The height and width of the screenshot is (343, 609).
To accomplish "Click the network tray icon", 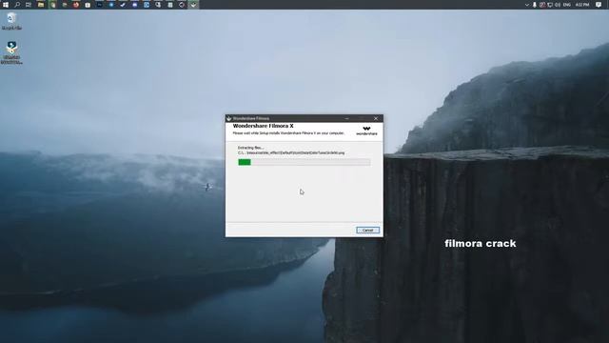I will tap(550, 5).
